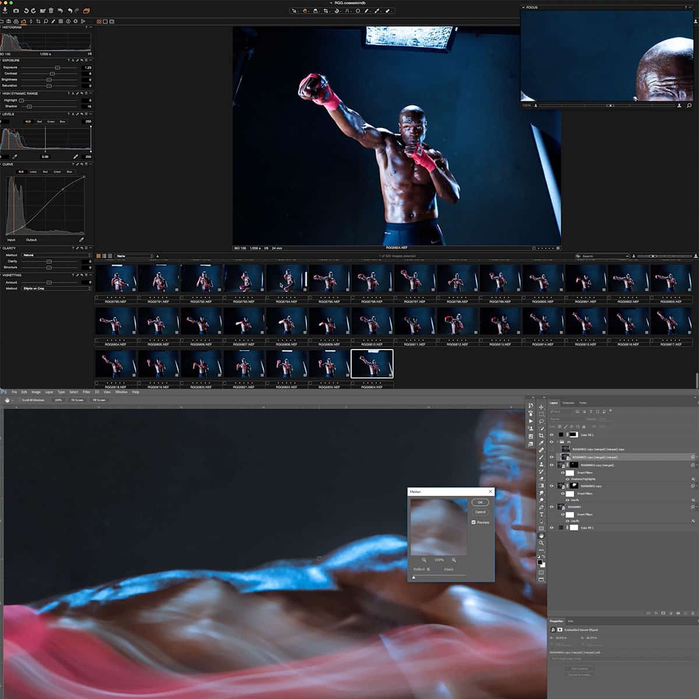Click the 100% zoom button in options bar
The image size is (699, 699).
click(58, 400)
